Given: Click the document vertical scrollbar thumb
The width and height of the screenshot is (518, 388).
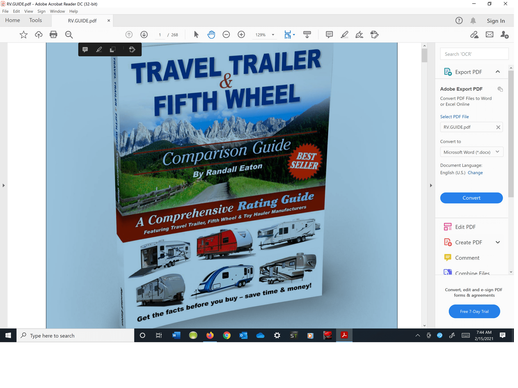Looking at the screenshot, I should click(x=424, y=56).
